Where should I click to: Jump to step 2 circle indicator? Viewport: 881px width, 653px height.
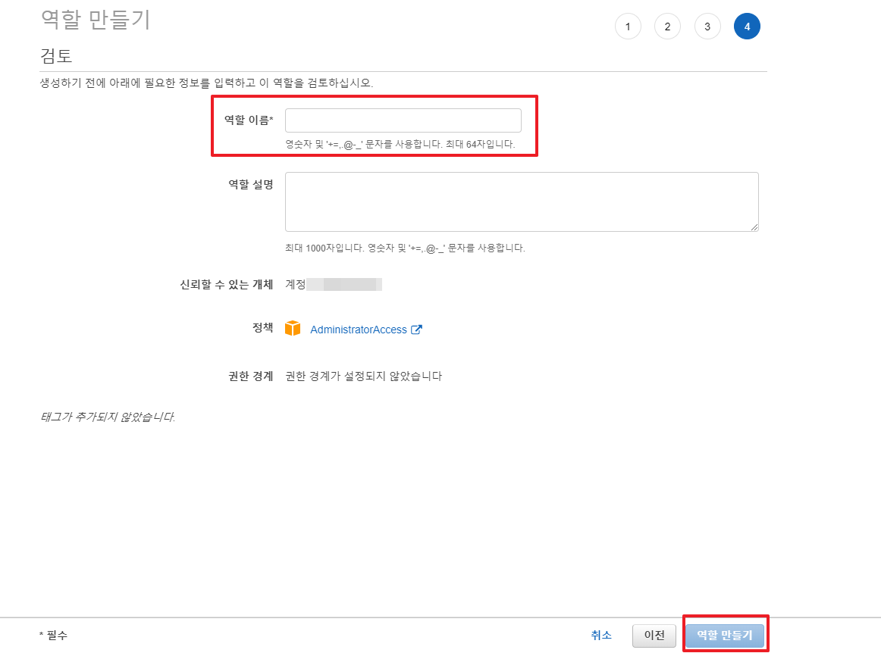pyautogui.click(x=667, y=27)
